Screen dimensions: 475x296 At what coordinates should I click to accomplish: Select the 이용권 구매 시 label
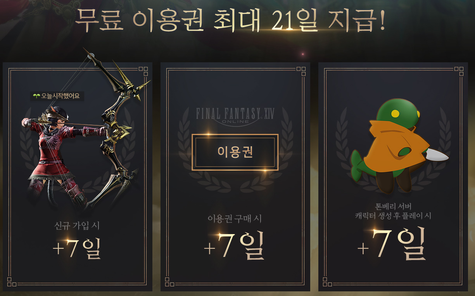(235, 219)
